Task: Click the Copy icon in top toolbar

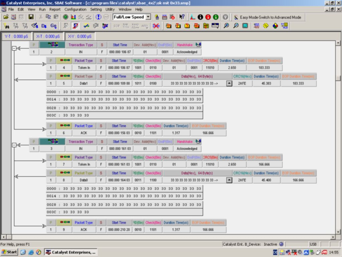Action: tap(48, 17)
